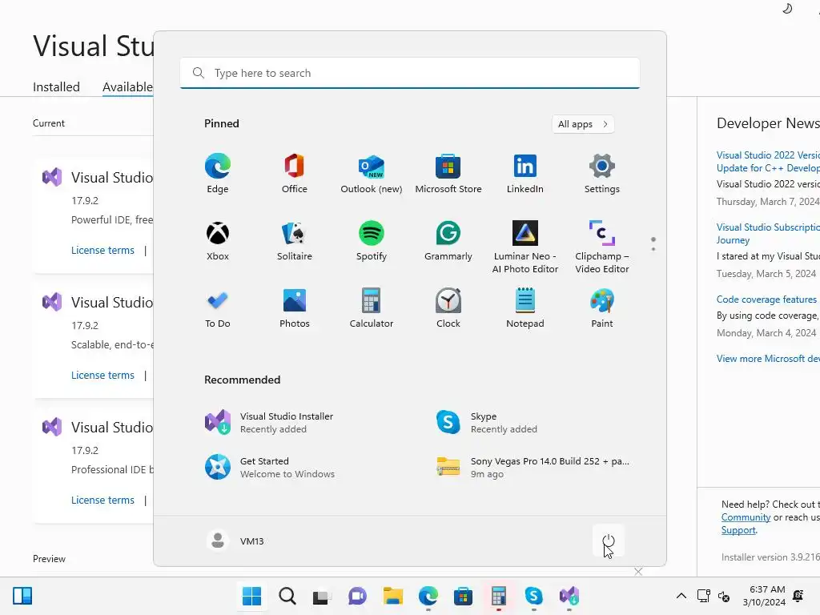Switch to Calculator on taskbar

pyautogui.click(x=498, y=596)
